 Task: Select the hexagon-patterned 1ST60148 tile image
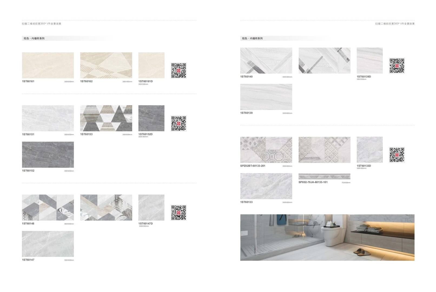[48, 207]
